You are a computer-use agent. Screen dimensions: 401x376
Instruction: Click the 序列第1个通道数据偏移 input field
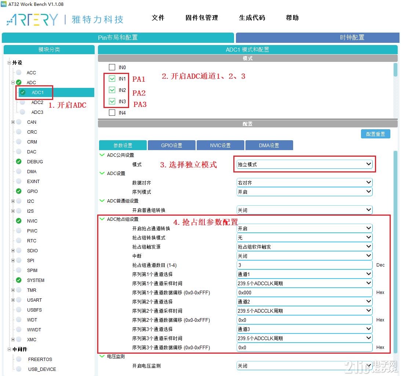pos(305,293)
